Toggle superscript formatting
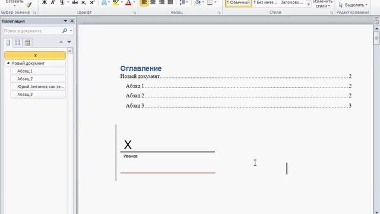 (92, 2)
